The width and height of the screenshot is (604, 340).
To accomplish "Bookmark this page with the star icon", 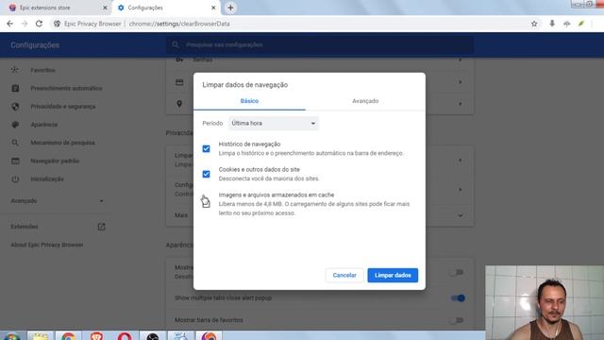I will pos(534,24).
